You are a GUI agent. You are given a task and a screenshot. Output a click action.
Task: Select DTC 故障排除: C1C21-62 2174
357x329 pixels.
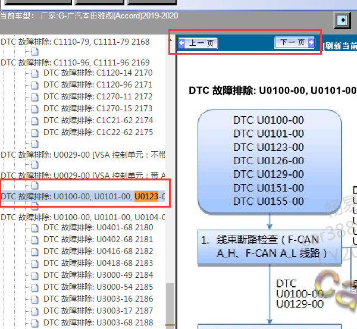(x=98, y=120)
